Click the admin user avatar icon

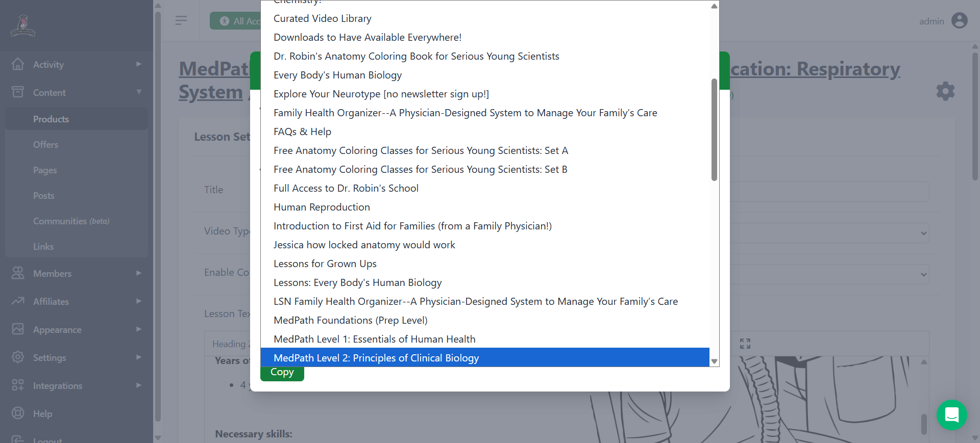tap(960, 21)
